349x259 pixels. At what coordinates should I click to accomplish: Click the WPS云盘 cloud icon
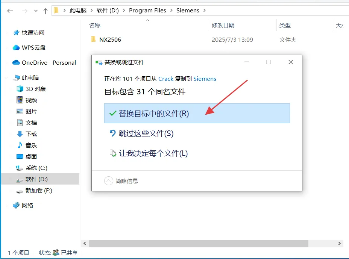[16, 47]
